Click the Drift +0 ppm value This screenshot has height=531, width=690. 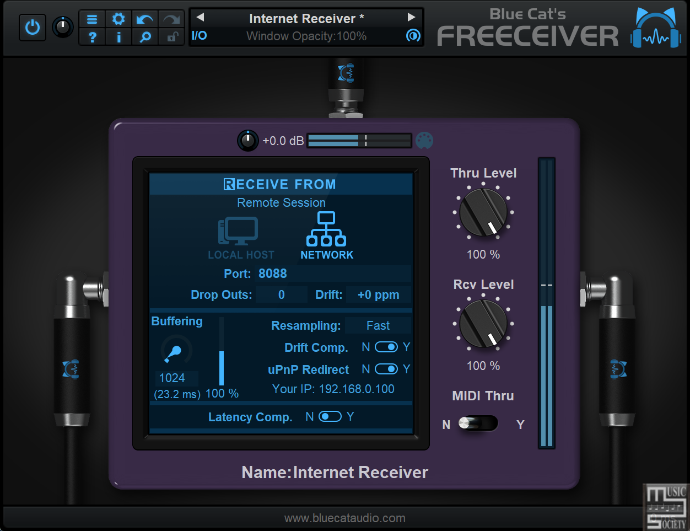tap(379, 294)
